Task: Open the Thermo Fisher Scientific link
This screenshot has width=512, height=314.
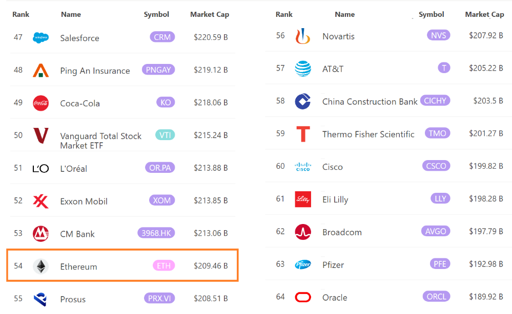Action: (x=368, y=134)
